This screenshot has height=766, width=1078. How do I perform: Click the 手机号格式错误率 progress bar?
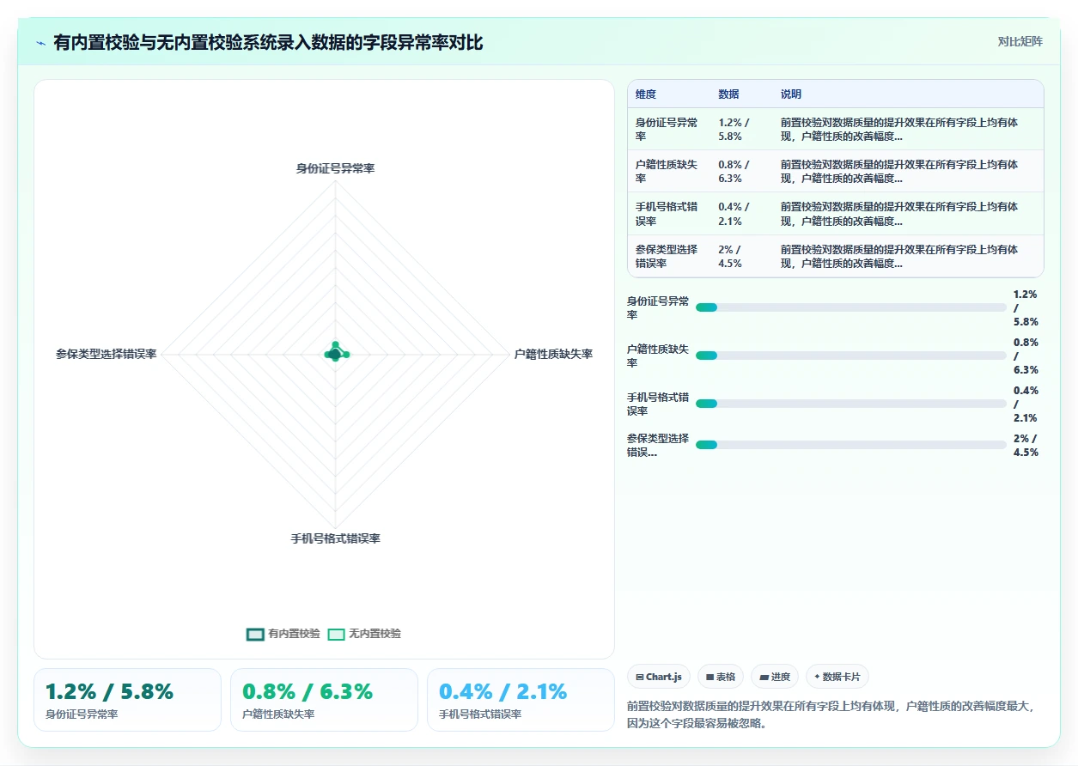[x=850, y=404]
